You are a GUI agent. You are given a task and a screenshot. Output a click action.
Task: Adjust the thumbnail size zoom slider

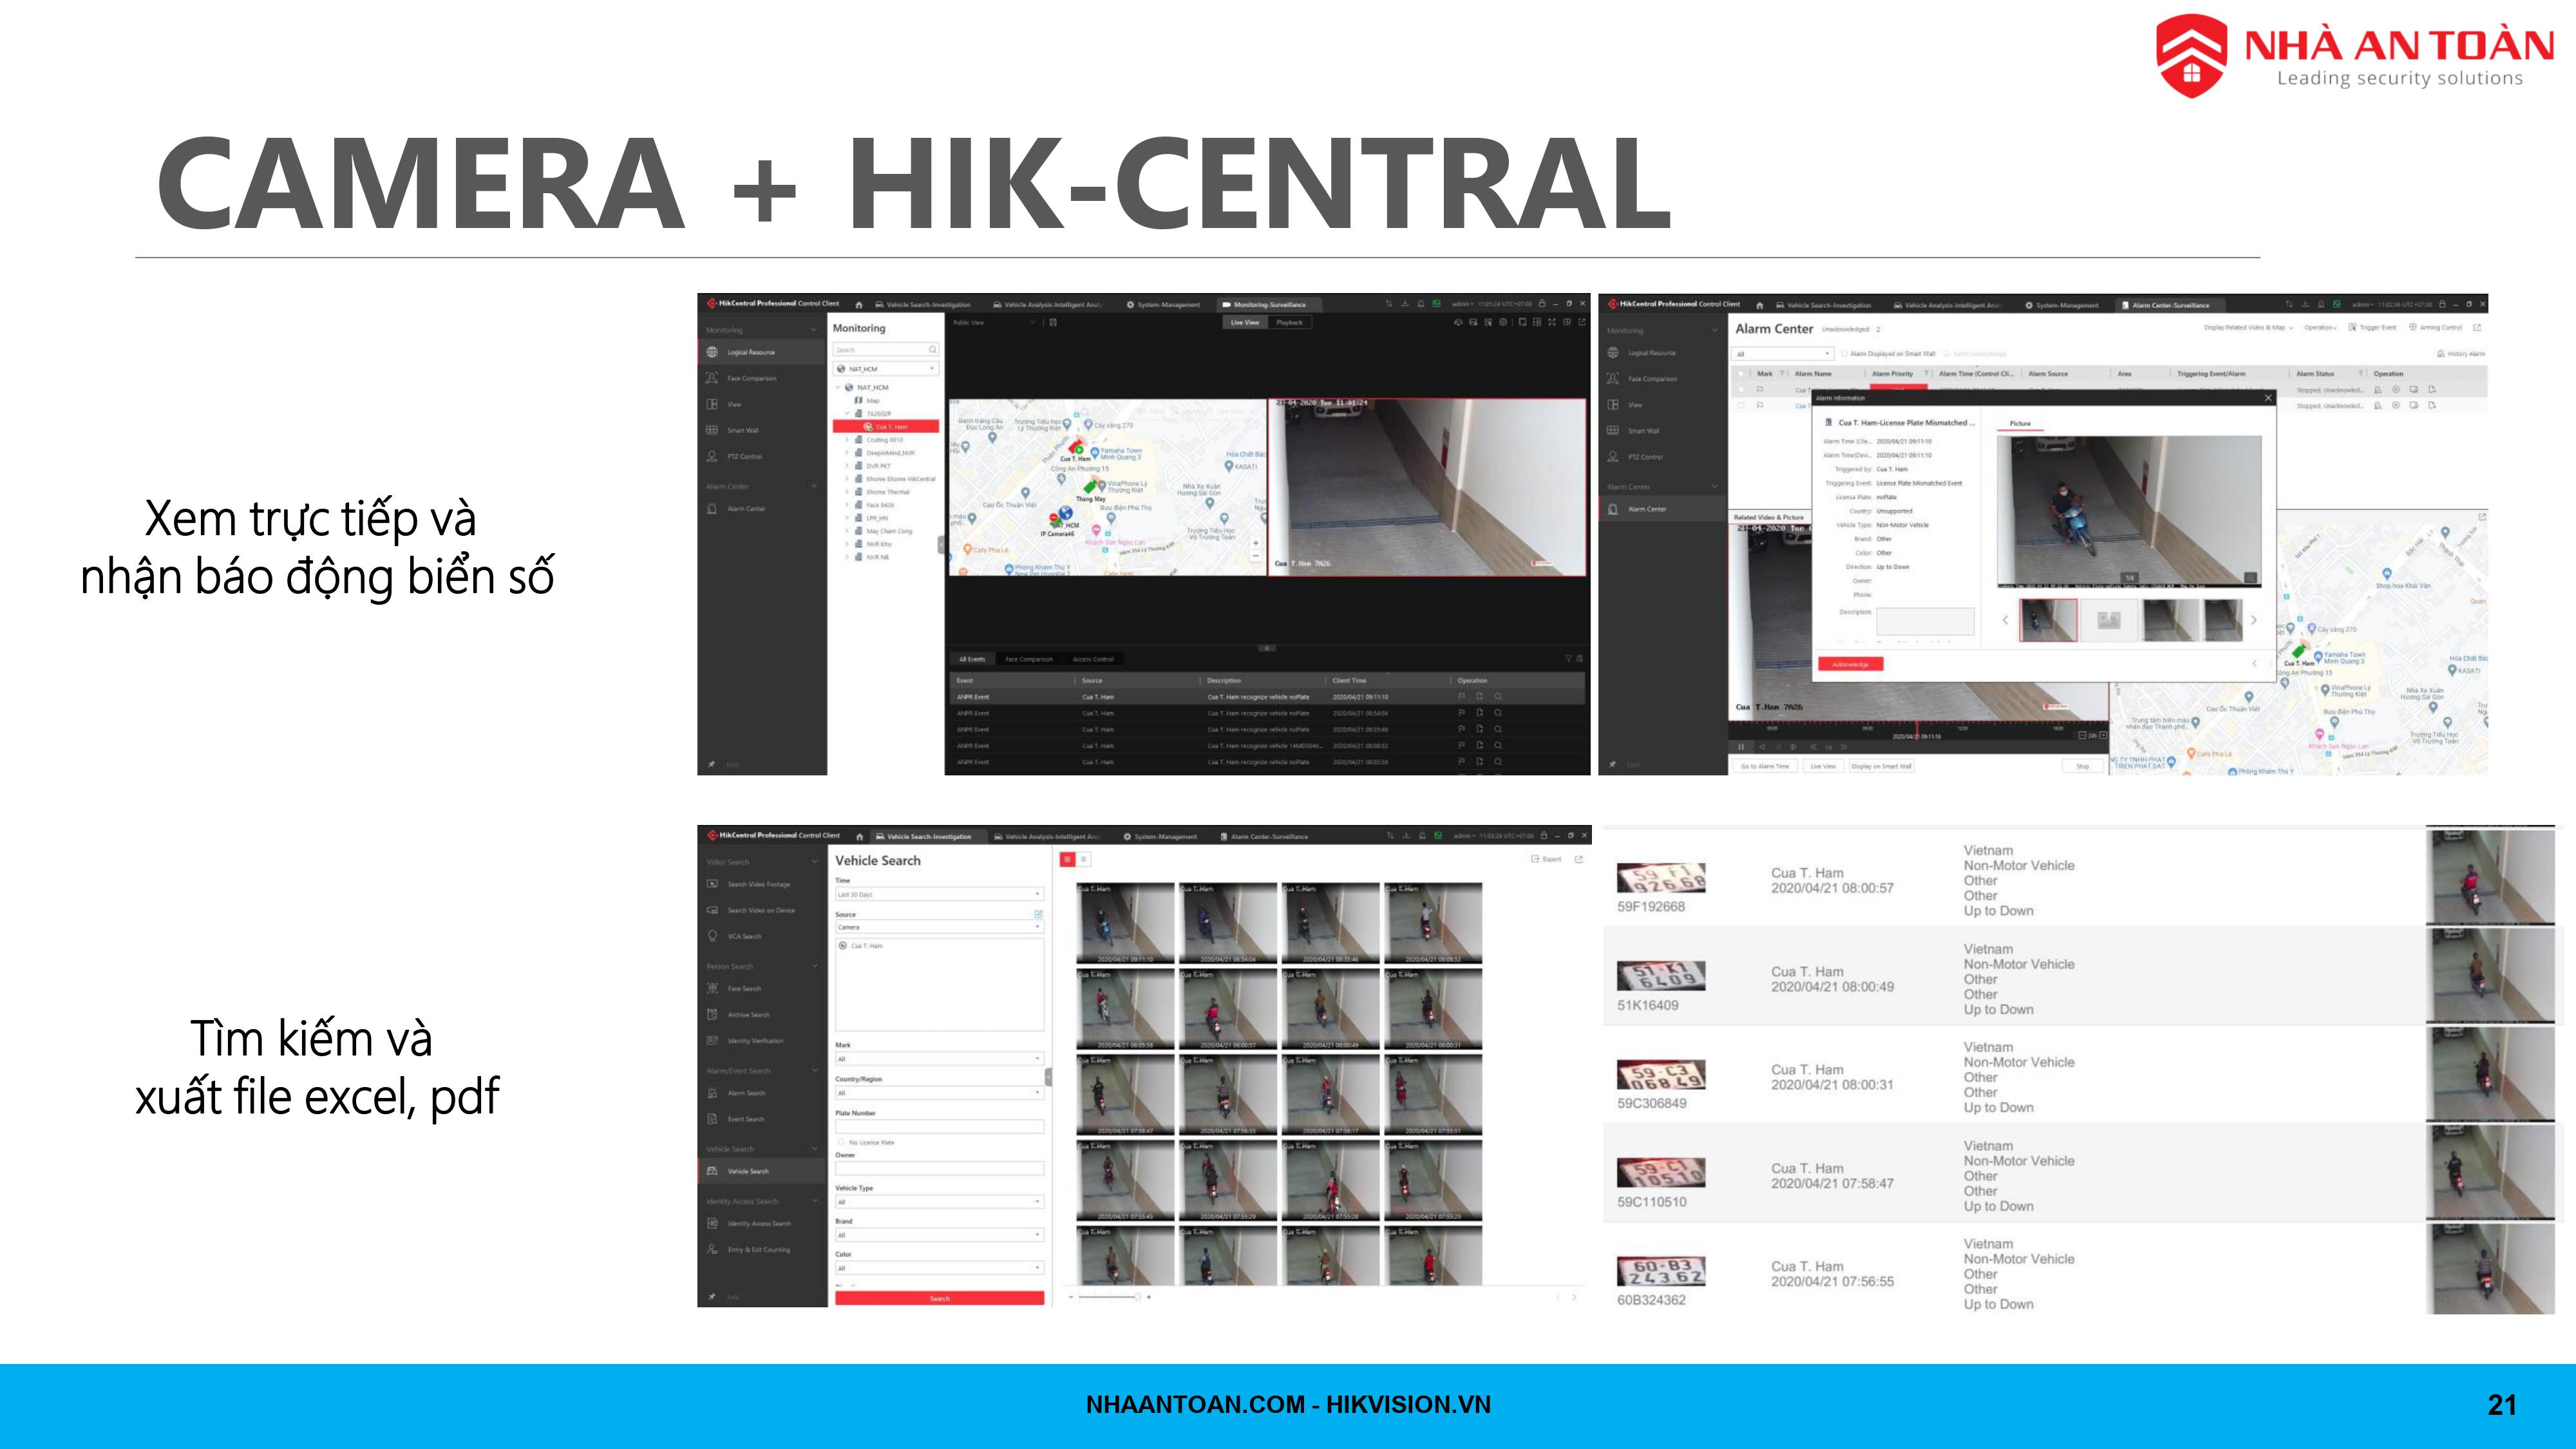(x=1137, y=1297)
